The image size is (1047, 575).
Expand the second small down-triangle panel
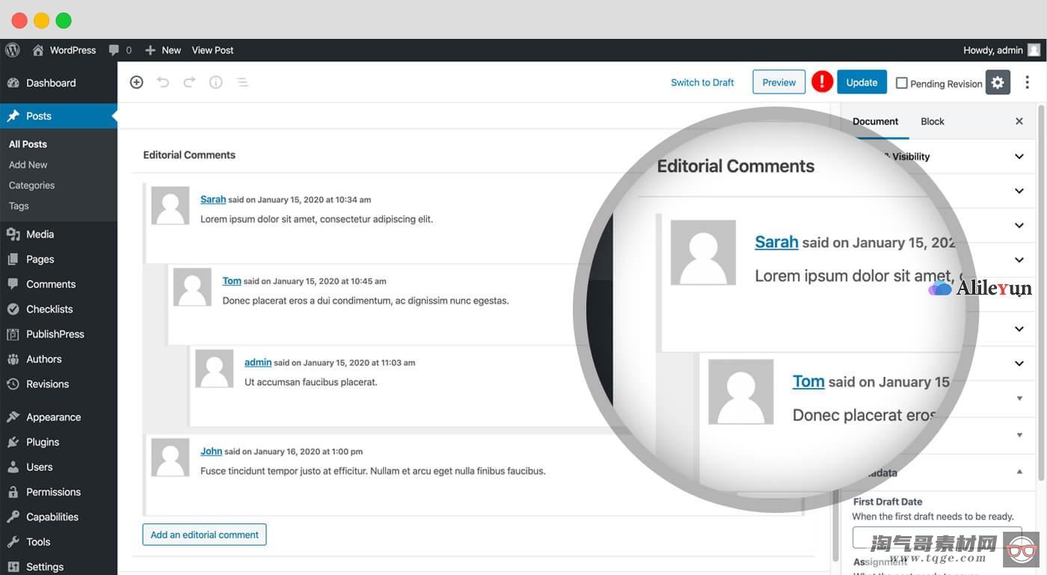pos(1019,435)
